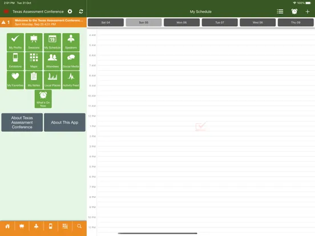Open the Activity Feed tile
315x236 pixels.
point(71,80)
